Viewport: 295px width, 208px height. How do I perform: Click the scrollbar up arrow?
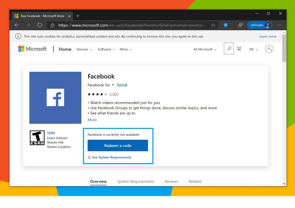coord(284,33)
